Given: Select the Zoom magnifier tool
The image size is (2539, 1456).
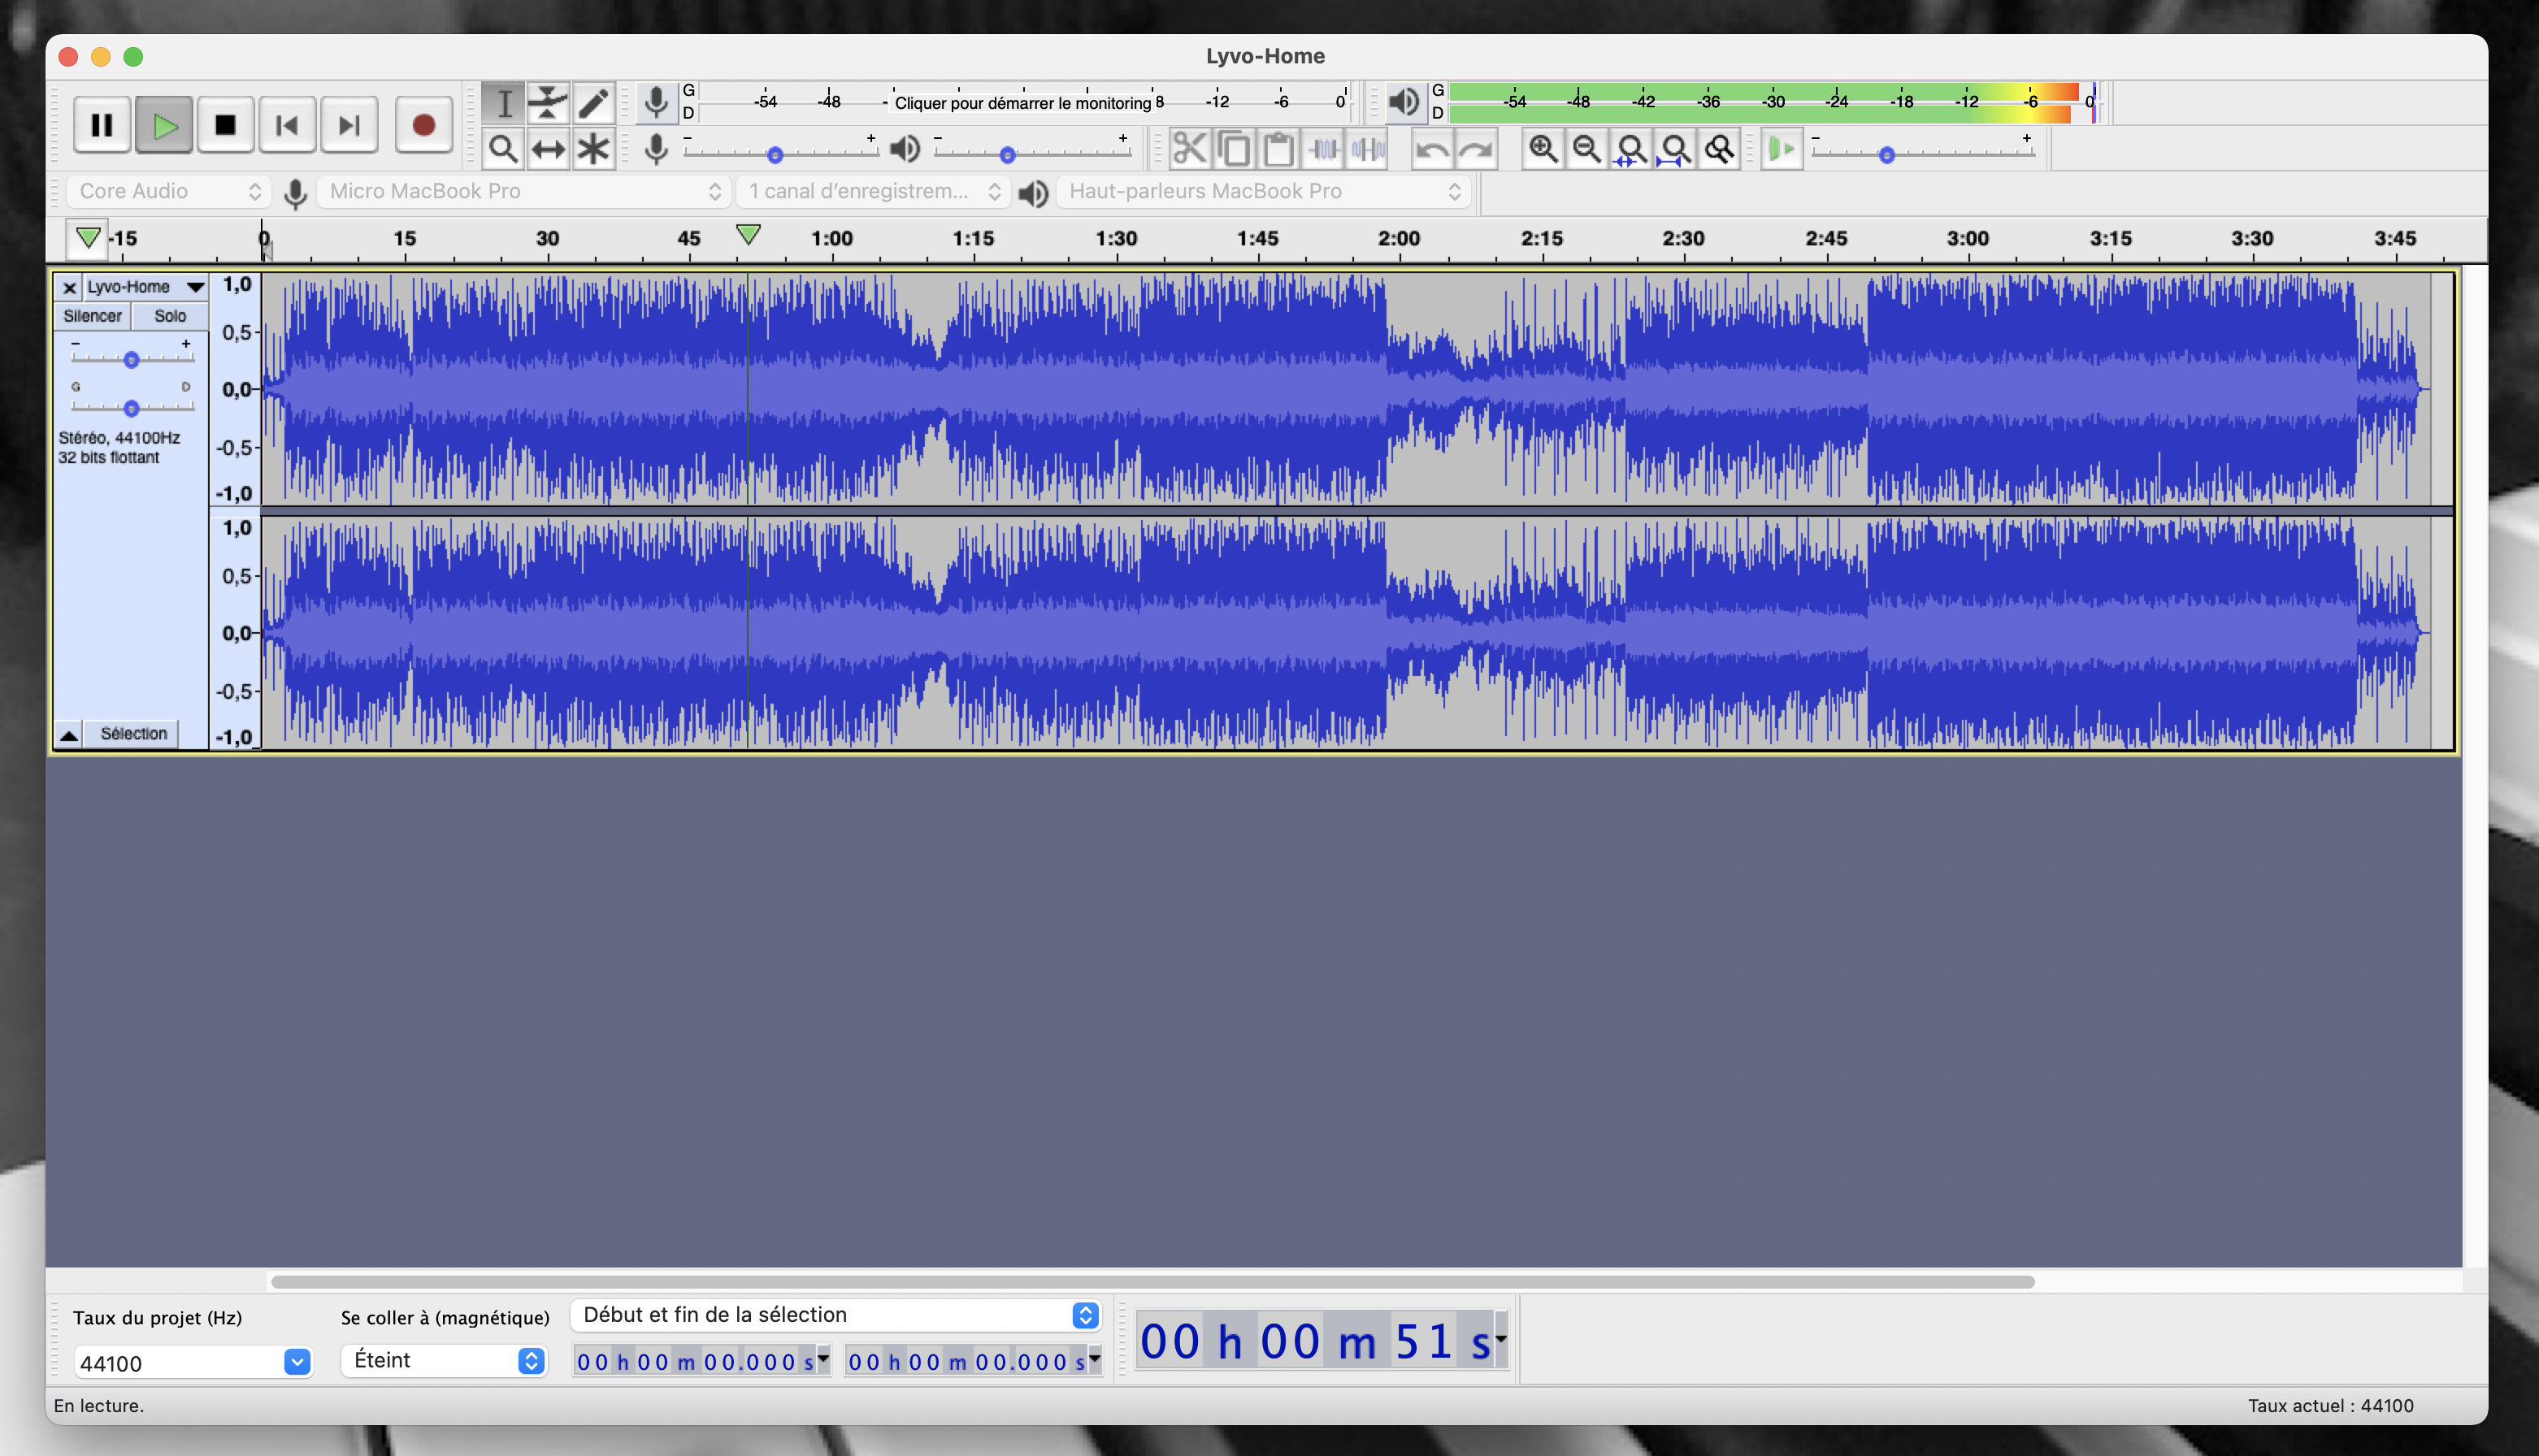Looking at the screenshot, I should tap(503, 149).
